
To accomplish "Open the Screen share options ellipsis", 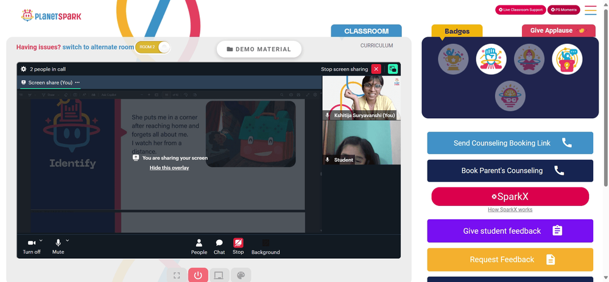I will coord(77,82).
